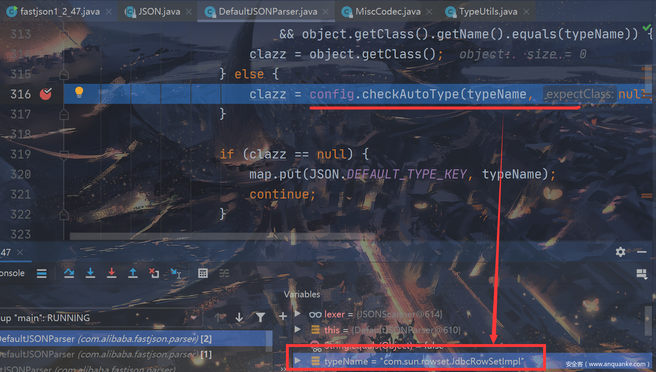Click the Variables panel vertical scrollbar
This screenshot has width=656, height=372.
[648, 320]
